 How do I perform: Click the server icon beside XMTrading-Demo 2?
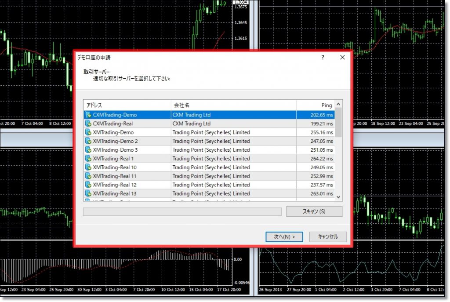tap(88, 141)
